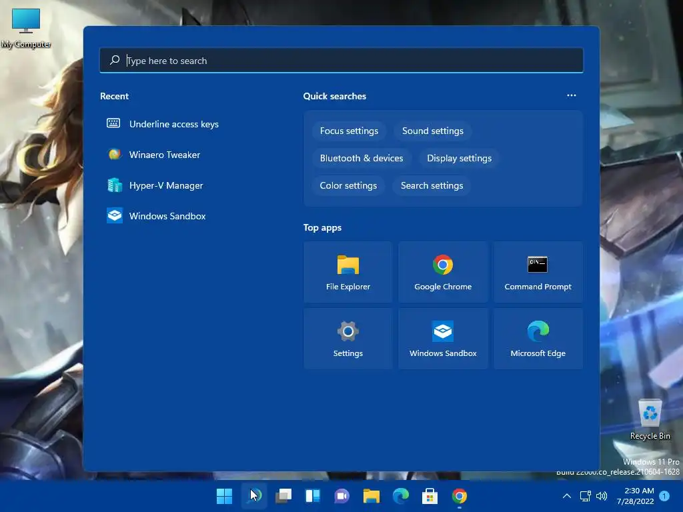The image size is (683, 512).
Task: Click the Top apps heading
Action: (322, 228)
